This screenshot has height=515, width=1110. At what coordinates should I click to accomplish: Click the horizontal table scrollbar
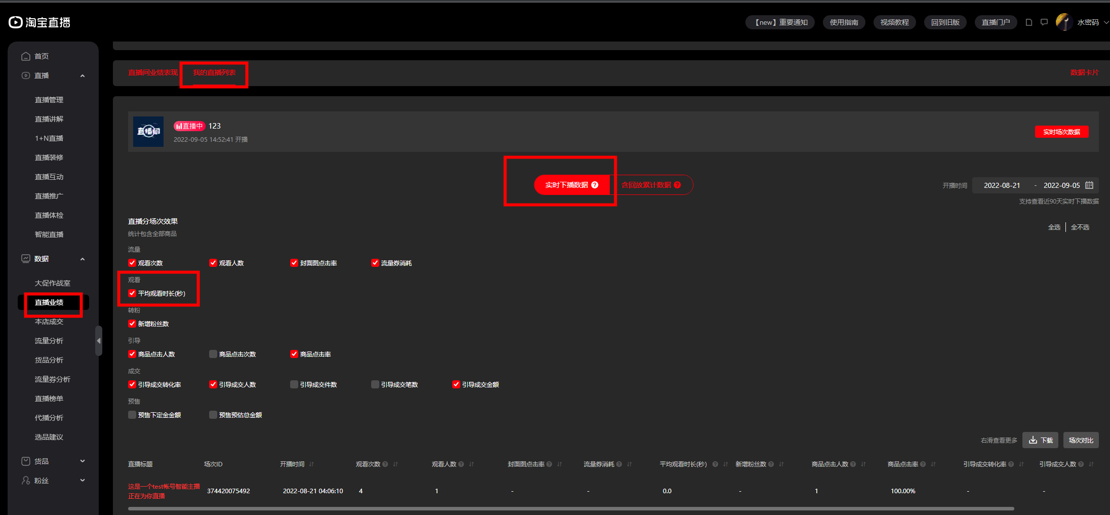(571, 508)
